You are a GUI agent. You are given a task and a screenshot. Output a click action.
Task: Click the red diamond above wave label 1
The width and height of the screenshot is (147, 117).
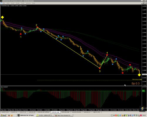21,34
